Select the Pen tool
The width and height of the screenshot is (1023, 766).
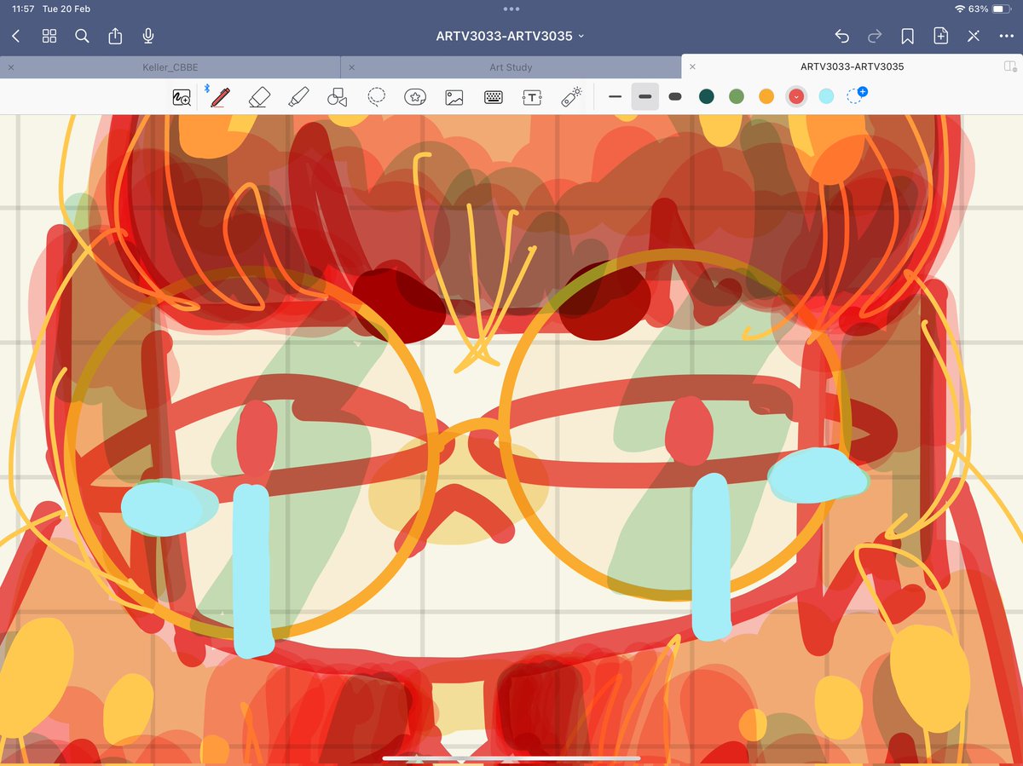(220, 97)
